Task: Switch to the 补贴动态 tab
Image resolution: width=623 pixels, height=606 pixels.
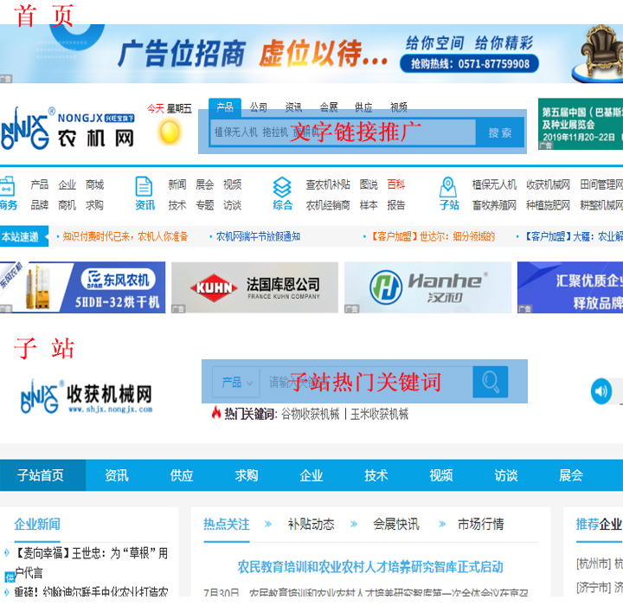Action: (x=311, y=524)
